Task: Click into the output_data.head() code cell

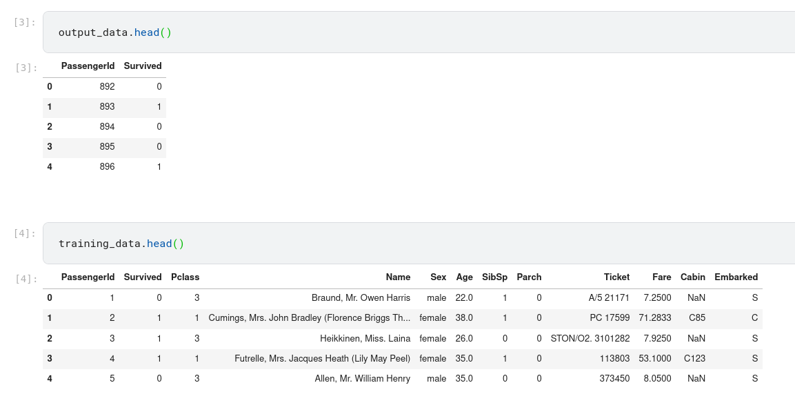Action: click(x=414, y=32)
